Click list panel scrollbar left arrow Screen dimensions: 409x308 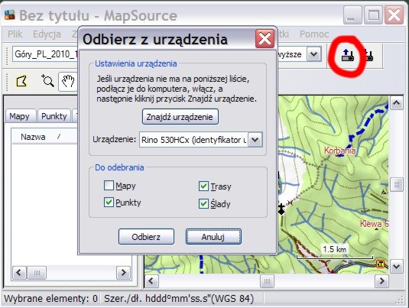pos(19,273)
